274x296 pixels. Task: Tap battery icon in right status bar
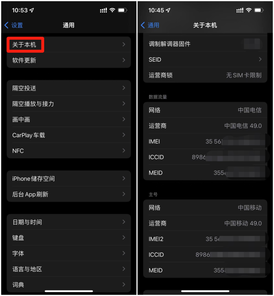(x=259, y=10)
